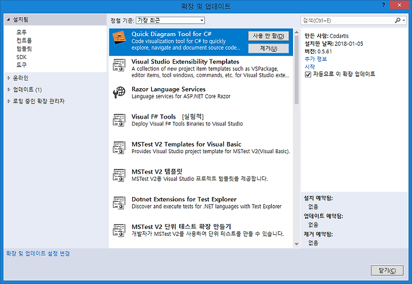Image resolution: width=412 pixels, height=284 pixels.
Task: Open the 시작 link
Action: coord(310,67)
